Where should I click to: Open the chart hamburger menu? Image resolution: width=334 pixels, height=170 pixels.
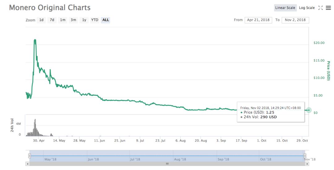point(328,8)
